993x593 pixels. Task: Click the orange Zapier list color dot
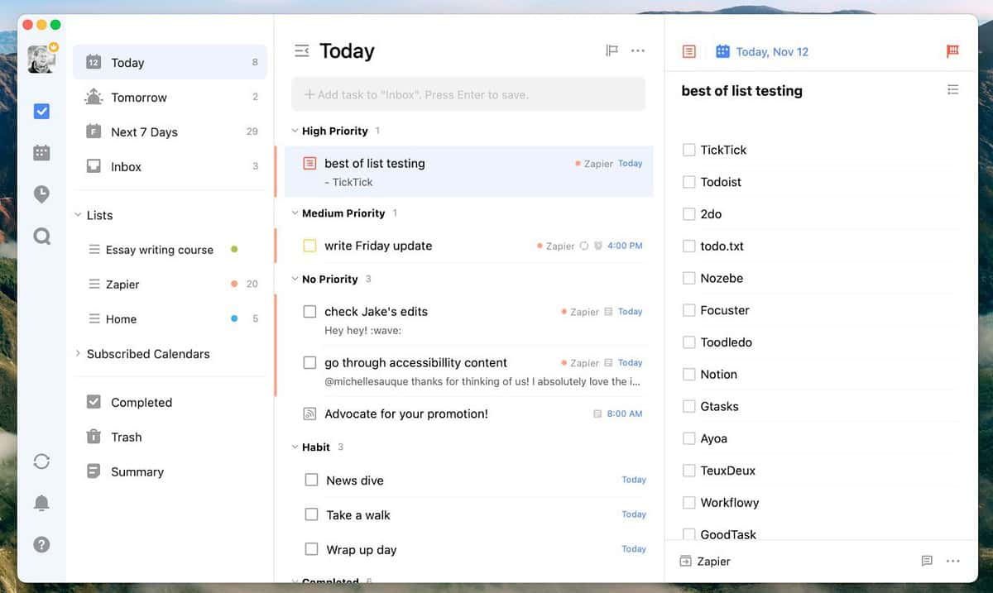235,284
